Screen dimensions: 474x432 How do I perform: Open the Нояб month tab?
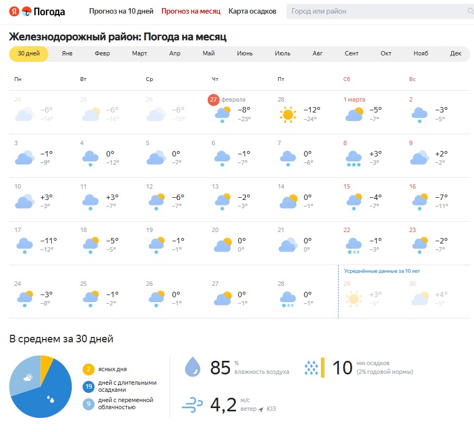[421, 53]
